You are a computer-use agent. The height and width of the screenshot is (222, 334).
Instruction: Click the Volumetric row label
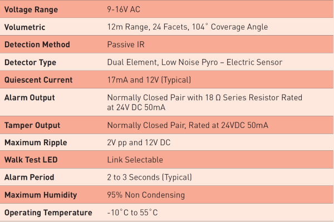point(24,27)
